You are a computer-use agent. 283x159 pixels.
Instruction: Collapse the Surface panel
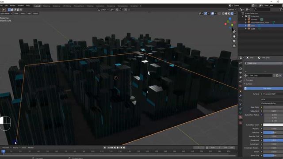[x=249, y=84]
